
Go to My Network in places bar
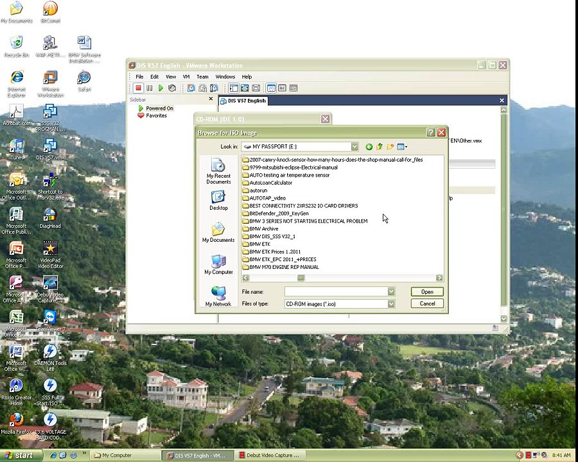218,296
